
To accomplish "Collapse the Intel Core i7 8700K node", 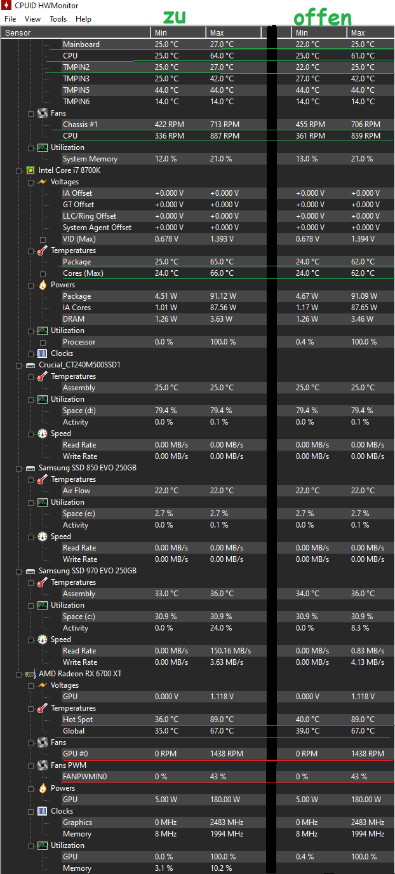I will [x=17, y=170].
